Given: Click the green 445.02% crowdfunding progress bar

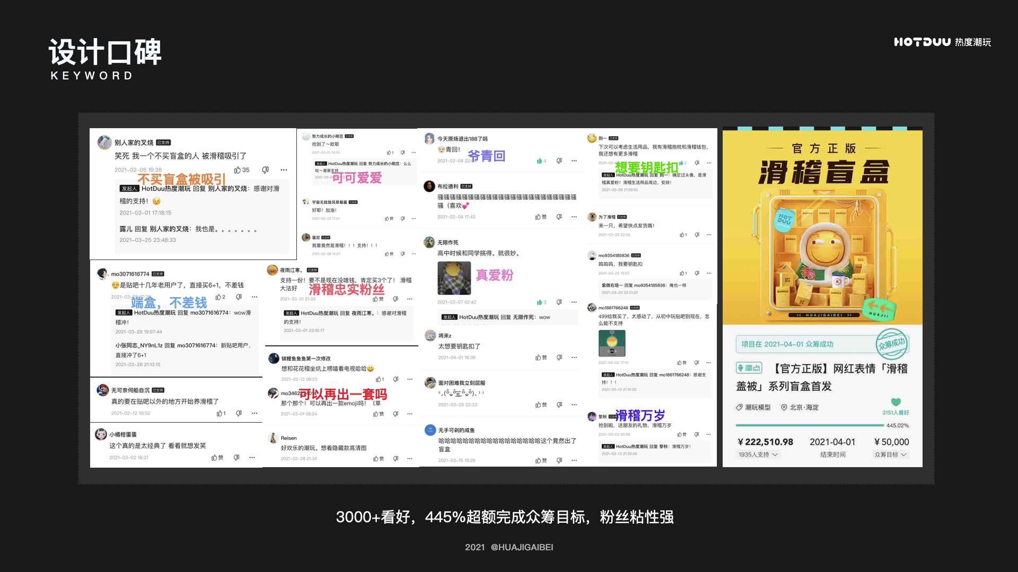Looking at the screenshot, I should tap(809, 425).
